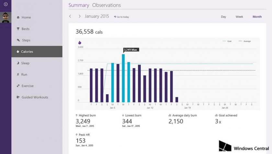Advance to next month with right chevron

(80, 16)
